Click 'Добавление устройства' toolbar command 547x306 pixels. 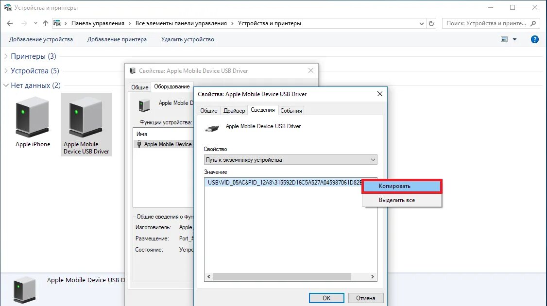pos(41,39)
